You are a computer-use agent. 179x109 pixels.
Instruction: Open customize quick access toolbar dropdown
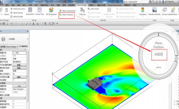coord(57,24)
